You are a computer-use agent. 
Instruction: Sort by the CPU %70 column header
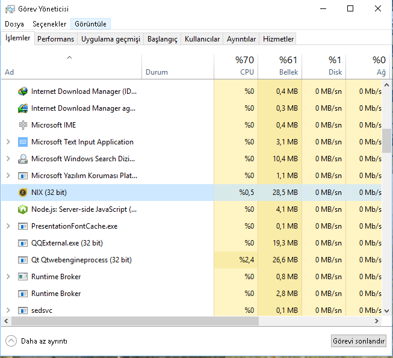pyautogui.click(x=236, y=66)
